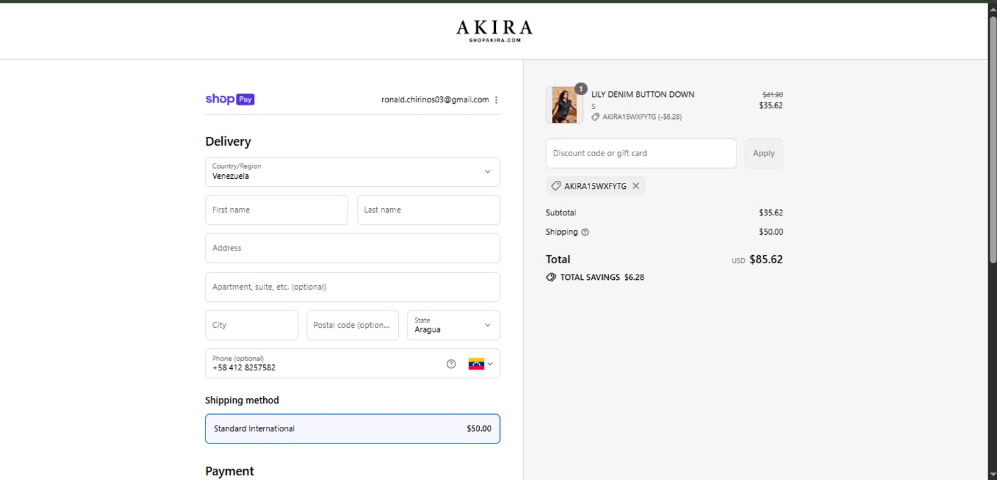Viewport: 997px width, 480px height.
Task: Click the Lily Denim Button Down product thumbnail
Action: pyautogui.click(x=564, y=105)
